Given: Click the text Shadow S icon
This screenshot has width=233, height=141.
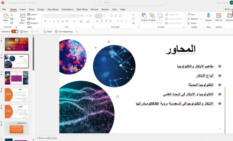Looking at the screenshot, I should (x=58, y=21).
